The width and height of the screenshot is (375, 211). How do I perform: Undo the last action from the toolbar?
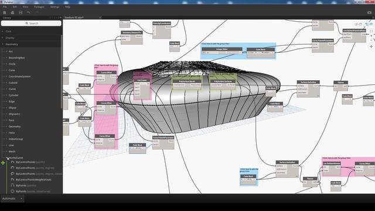(x=29, y=12)
